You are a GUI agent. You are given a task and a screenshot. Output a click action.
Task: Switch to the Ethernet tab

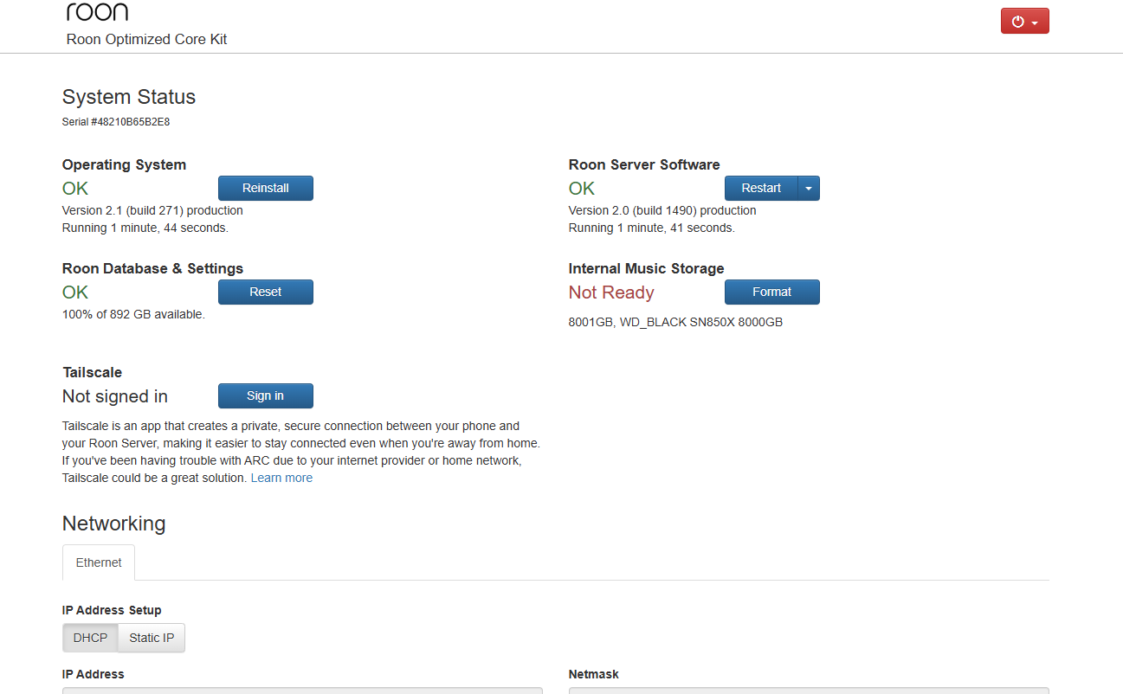pyautogui.click(x=99, y=562)
